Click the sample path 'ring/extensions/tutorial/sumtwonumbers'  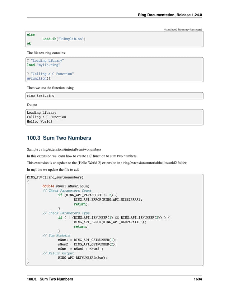71,150
